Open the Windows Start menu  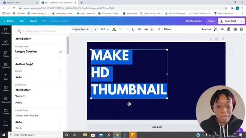pos(4,135)
